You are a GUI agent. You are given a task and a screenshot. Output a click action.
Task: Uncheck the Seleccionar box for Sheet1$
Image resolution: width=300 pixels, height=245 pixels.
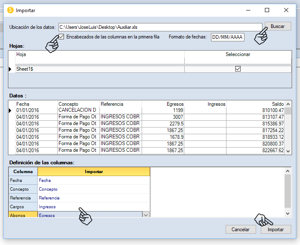coord(238,69)
